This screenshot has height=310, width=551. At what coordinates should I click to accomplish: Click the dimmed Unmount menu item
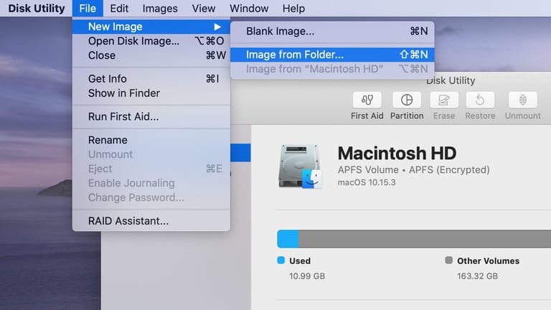[151, 154]
